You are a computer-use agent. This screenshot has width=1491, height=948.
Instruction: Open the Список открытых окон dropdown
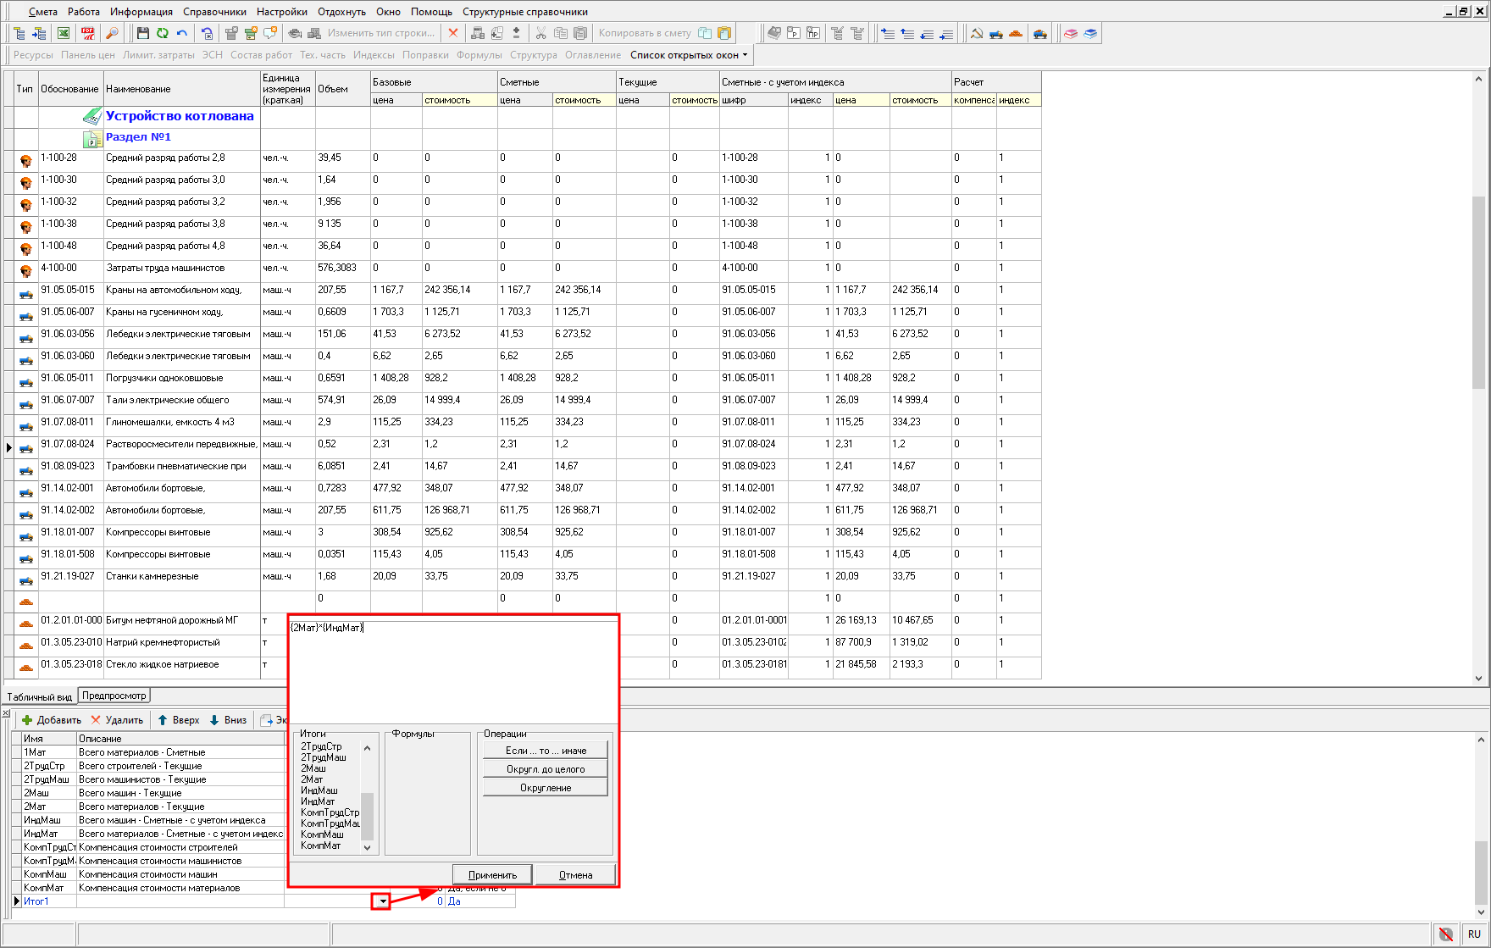pos(689,55)
